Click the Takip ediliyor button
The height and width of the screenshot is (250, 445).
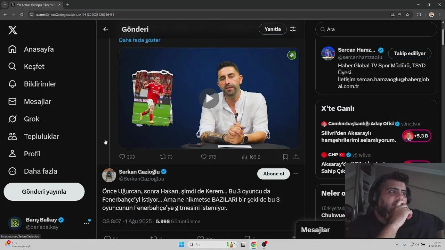410,53
